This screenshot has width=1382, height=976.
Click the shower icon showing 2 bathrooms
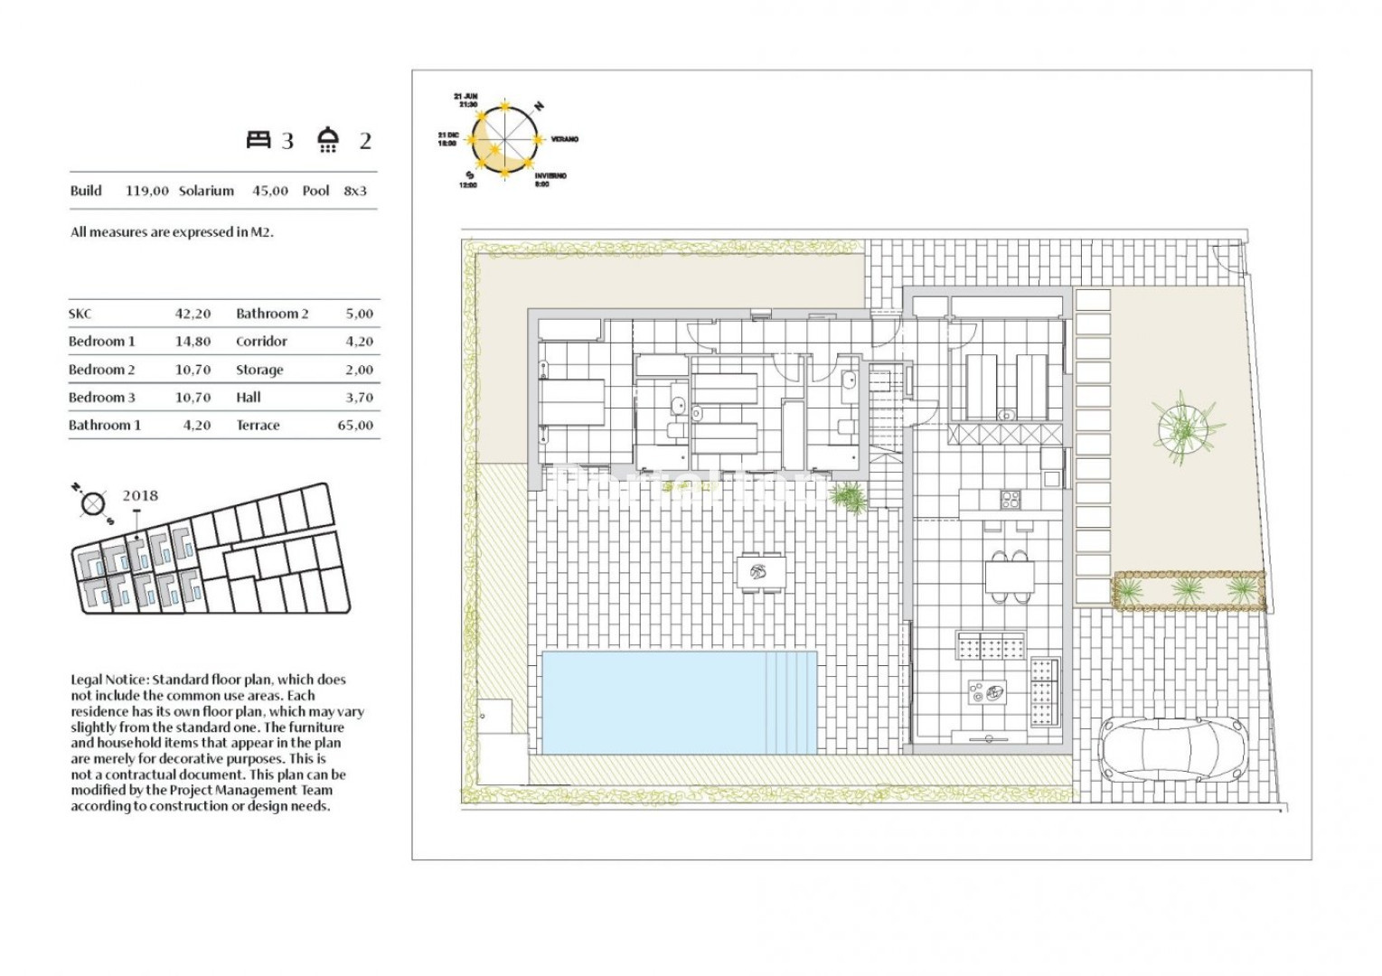click(328, 139)
